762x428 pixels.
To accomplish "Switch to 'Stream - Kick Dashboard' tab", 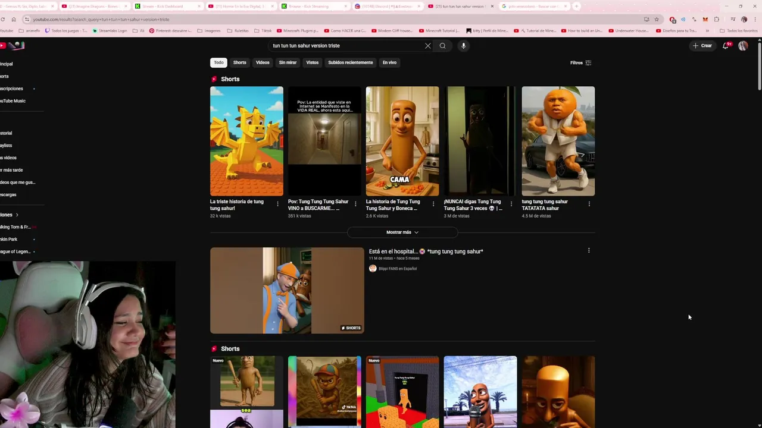I will [167, 6].
